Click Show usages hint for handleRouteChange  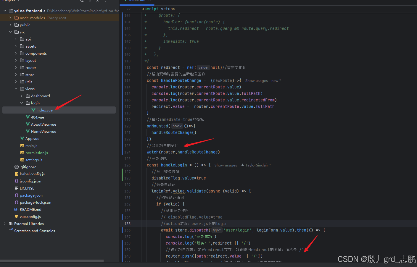256,81
